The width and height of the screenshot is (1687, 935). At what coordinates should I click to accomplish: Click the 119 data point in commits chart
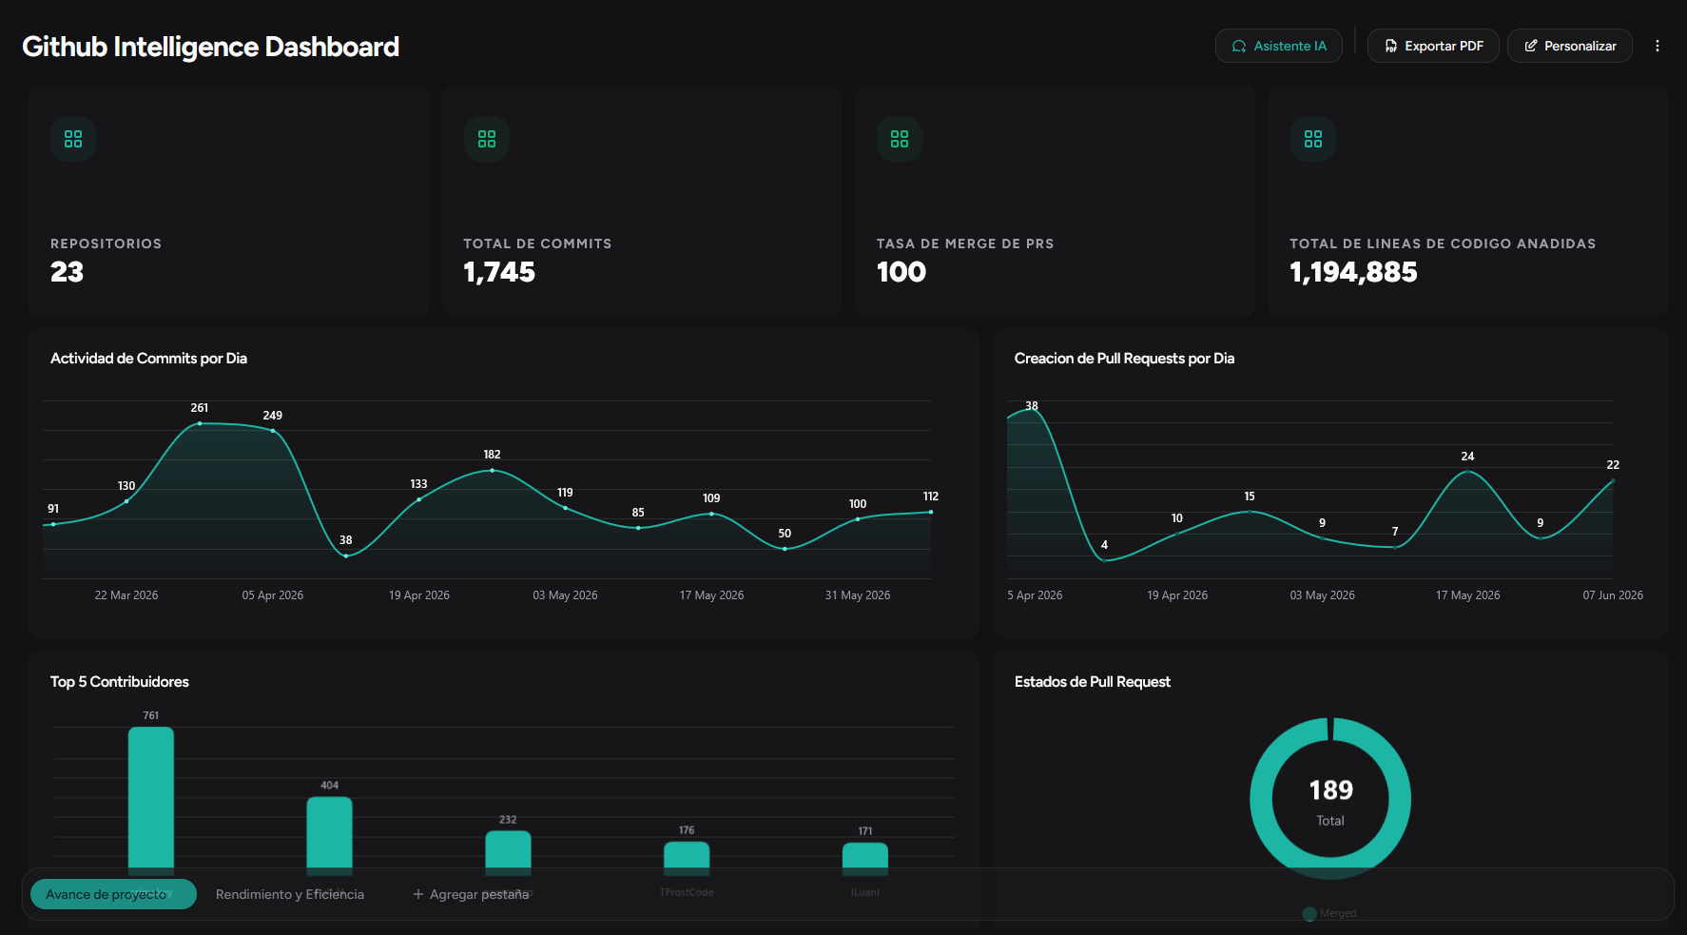pos(565,508)
